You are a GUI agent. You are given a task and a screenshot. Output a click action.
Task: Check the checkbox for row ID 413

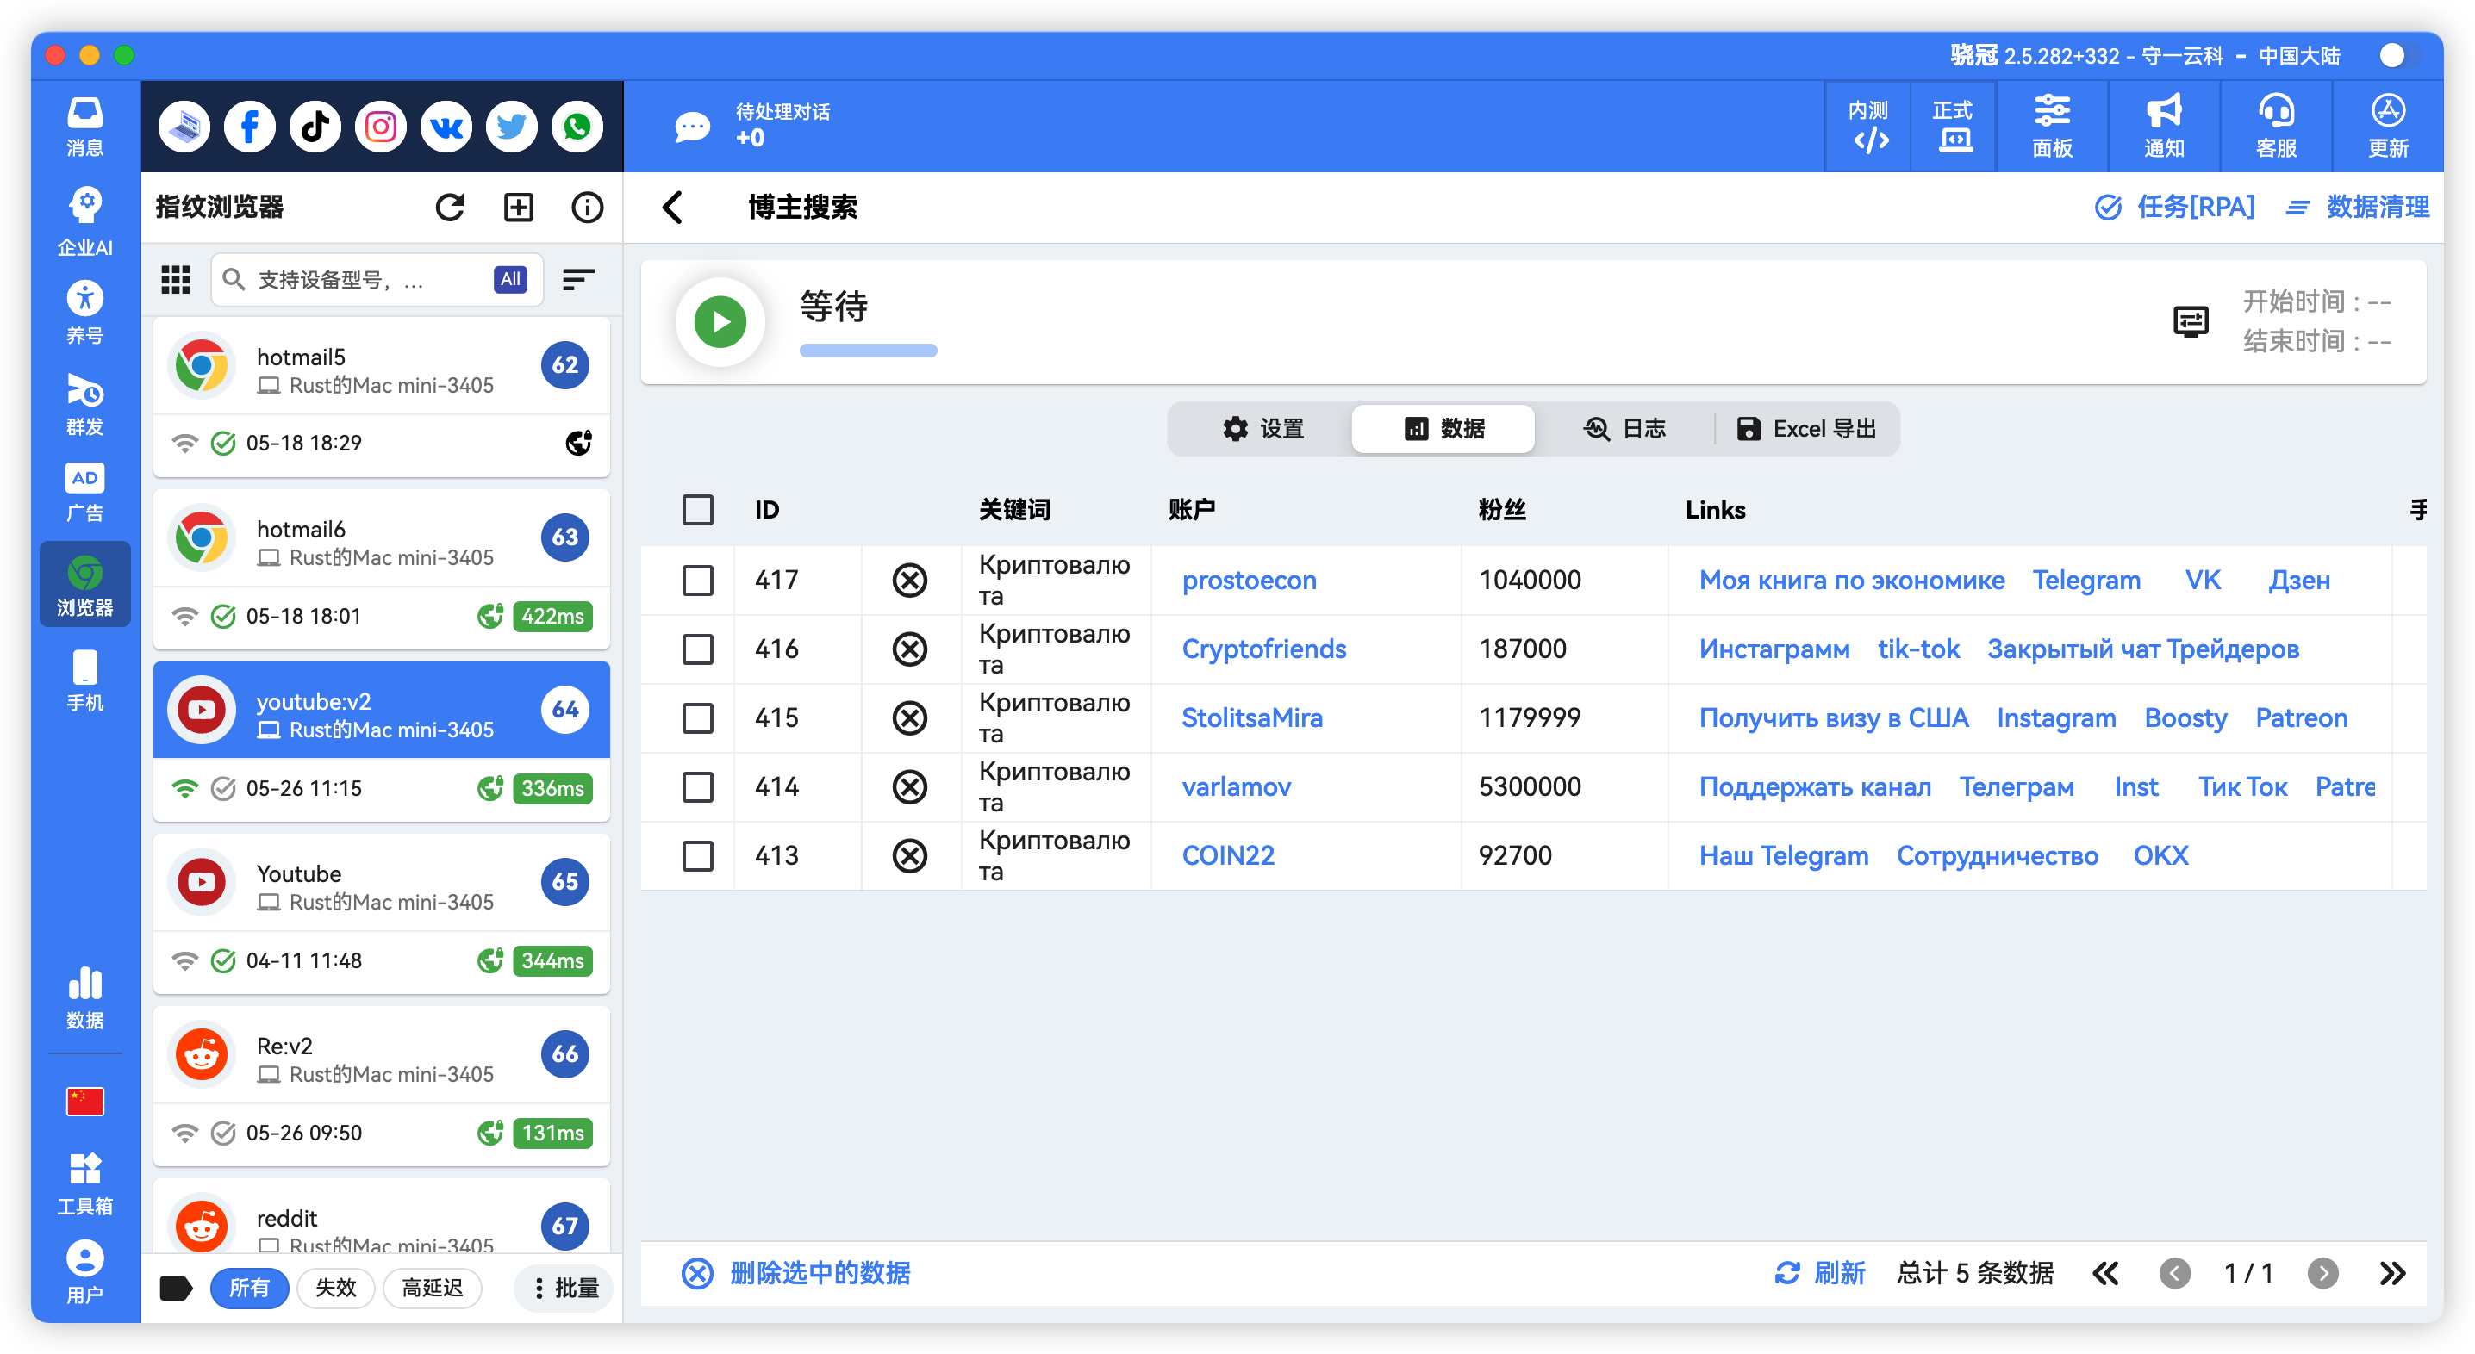coord(699,855)
